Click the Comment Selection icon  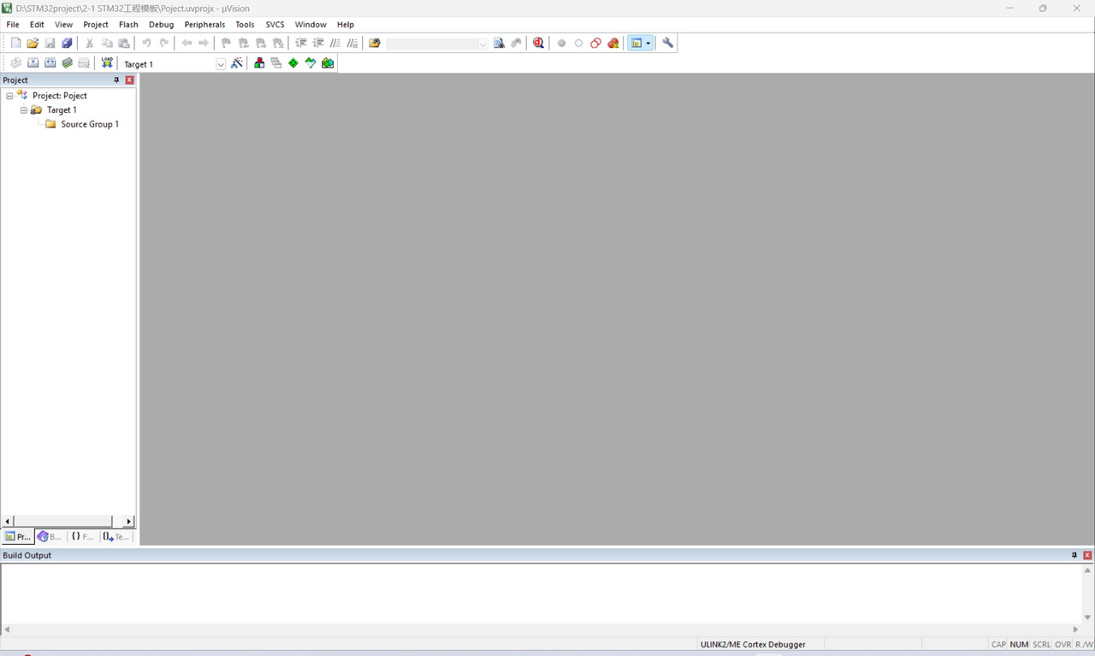(x=335, y=43)
